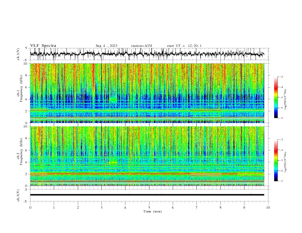Click the "-3" tick on ch.2 colorbar
Image resolution: width=302 pixels, height=233 pixels.
tap(281, 140)
